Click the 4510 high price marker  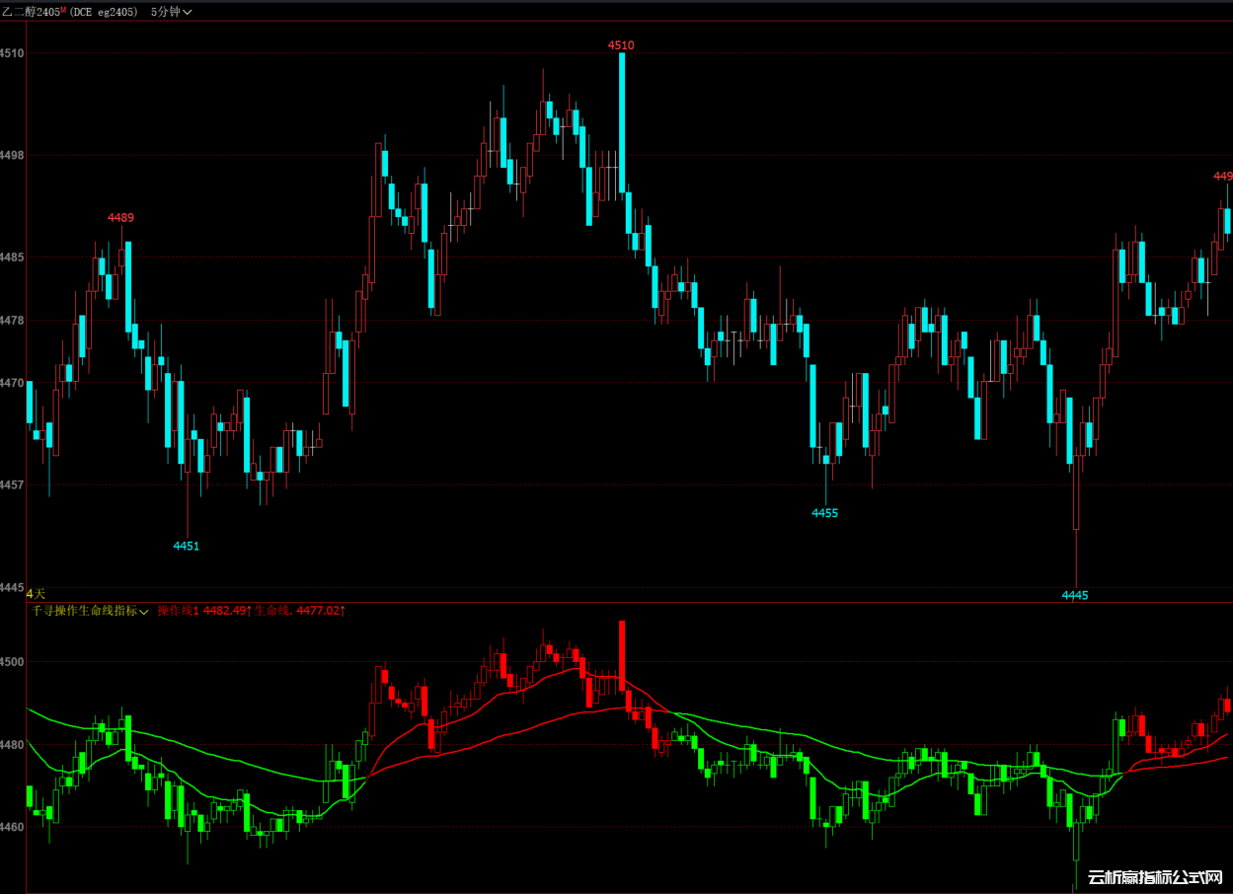621,45
